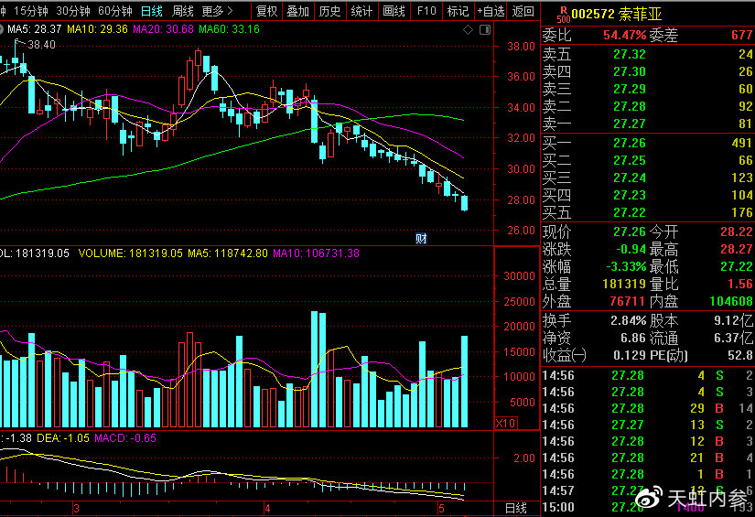This screenshot has width=755, height=517.
Task: Click the 返回 back button
Action: coord(523,11)
